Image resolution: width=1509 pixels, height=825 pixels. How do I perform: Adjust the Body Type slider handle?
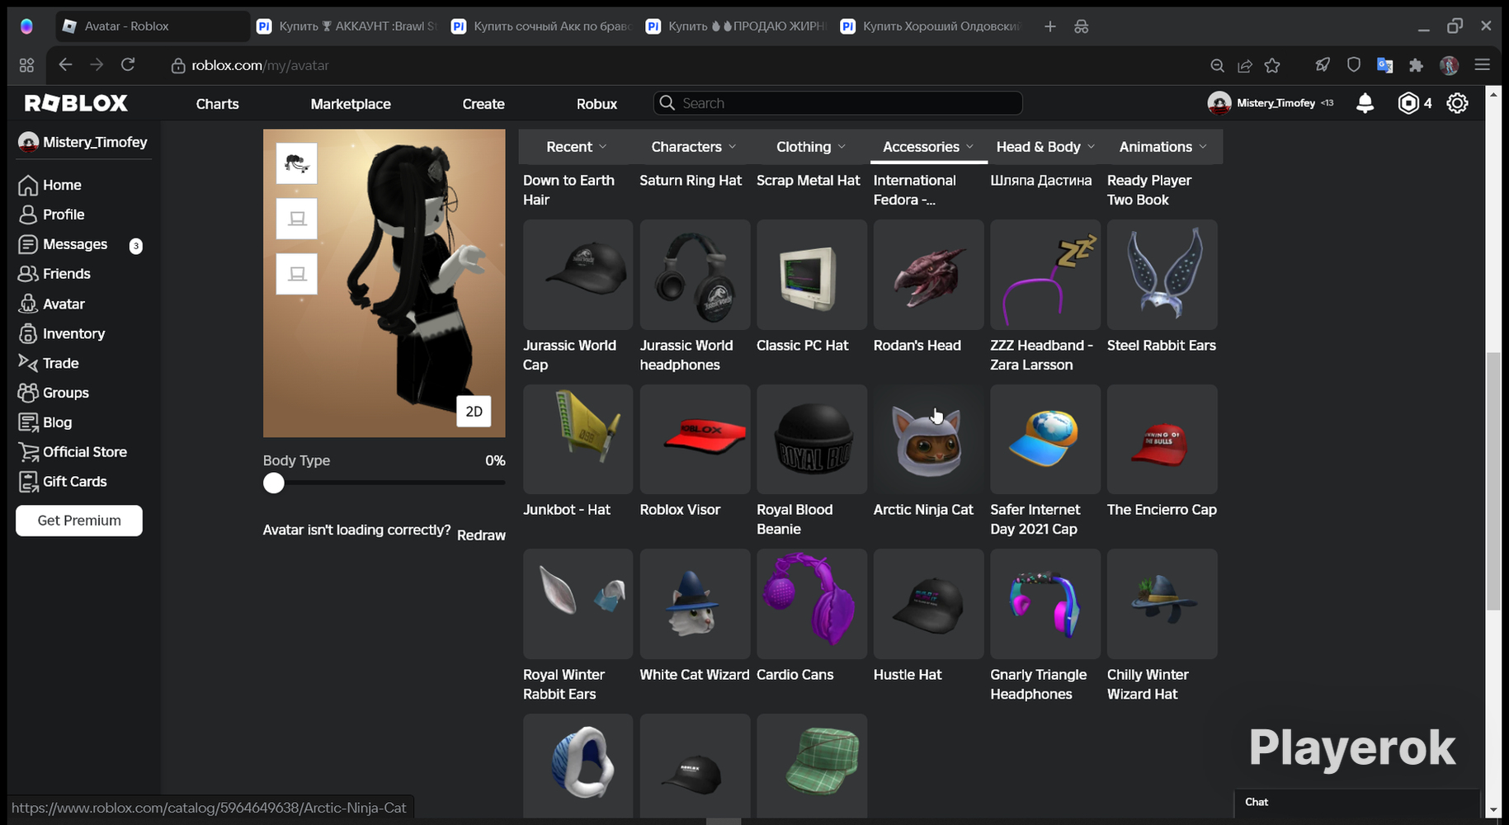tap(274, 483)
